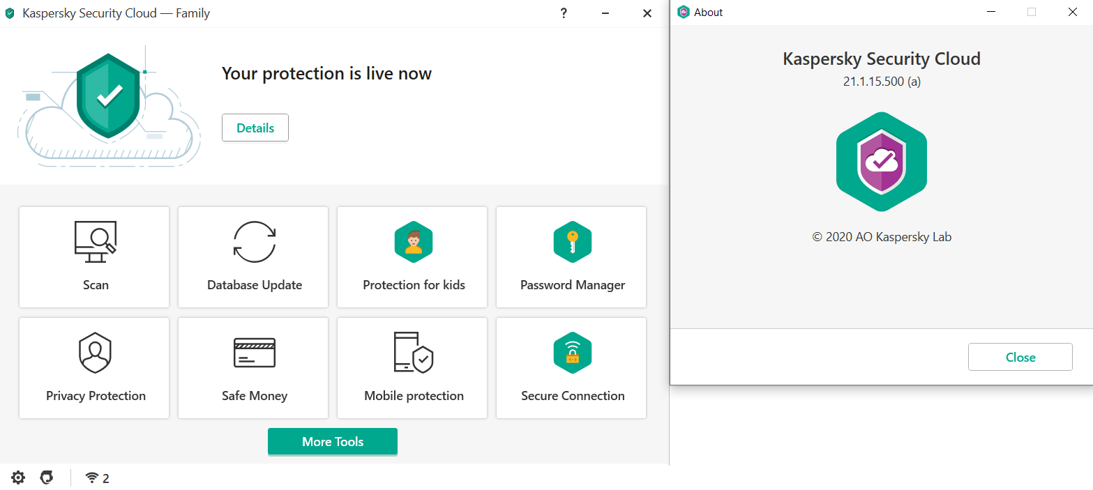Image resolution: width=1093 pixels, height=490 pixels.
Task: Click the support headset icon in status bar
Action: coord(47,477)
